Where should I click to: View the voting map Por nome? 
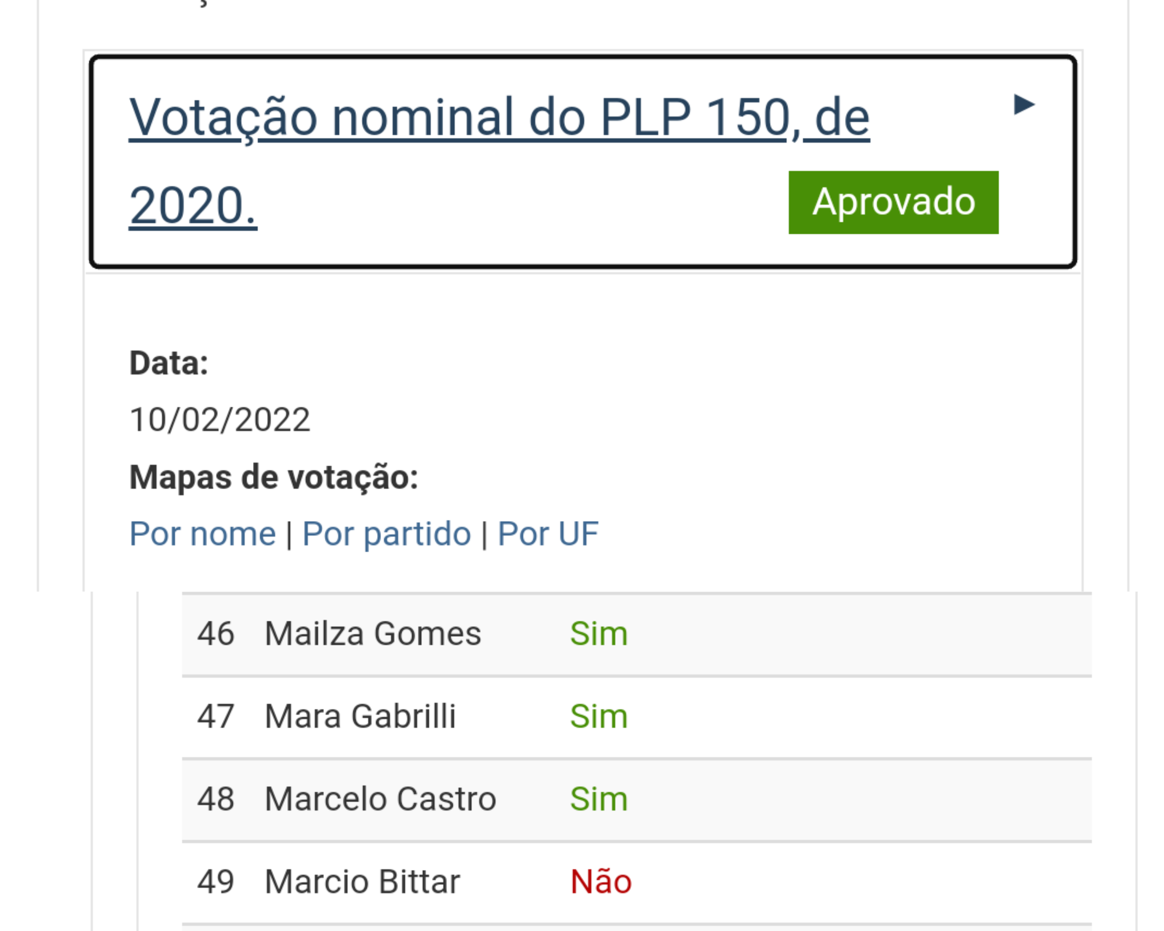click(202, 534)
